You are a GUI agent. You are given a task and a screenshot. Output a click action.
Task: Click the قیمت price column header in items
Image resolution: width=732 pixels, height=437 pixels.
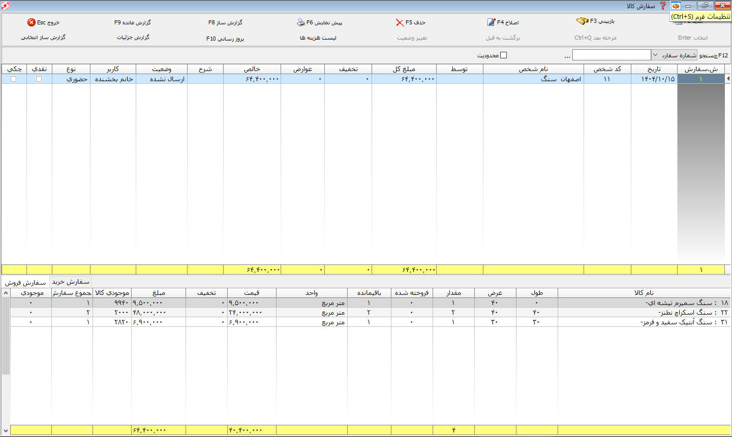[x=252, y=293]
